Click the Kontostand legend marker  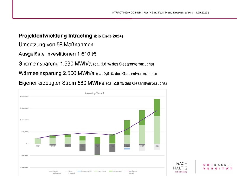coord(95,171)
